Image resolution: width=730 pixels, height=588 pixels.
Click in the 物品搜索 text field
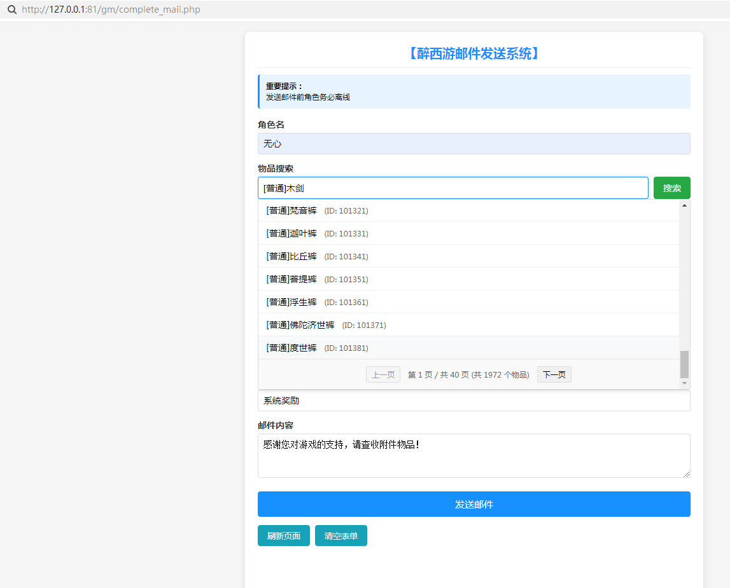coord(453,188)
